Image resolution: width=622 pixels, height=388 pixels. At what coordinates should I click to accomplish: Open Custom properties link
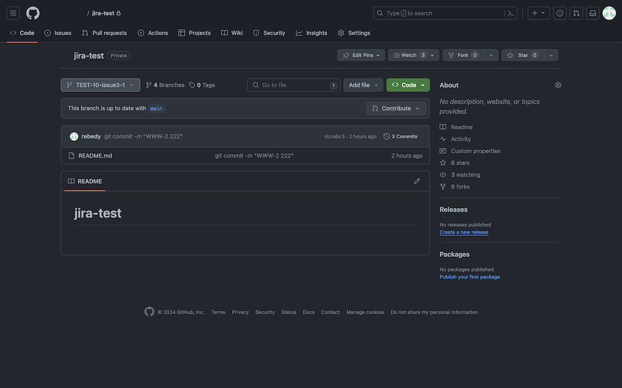point(470,151)
